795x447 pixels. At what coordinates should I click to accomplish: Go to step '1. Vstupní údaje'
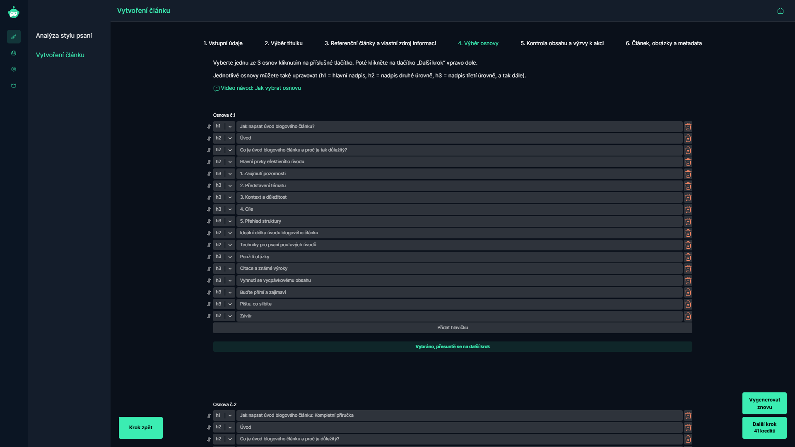223,43
